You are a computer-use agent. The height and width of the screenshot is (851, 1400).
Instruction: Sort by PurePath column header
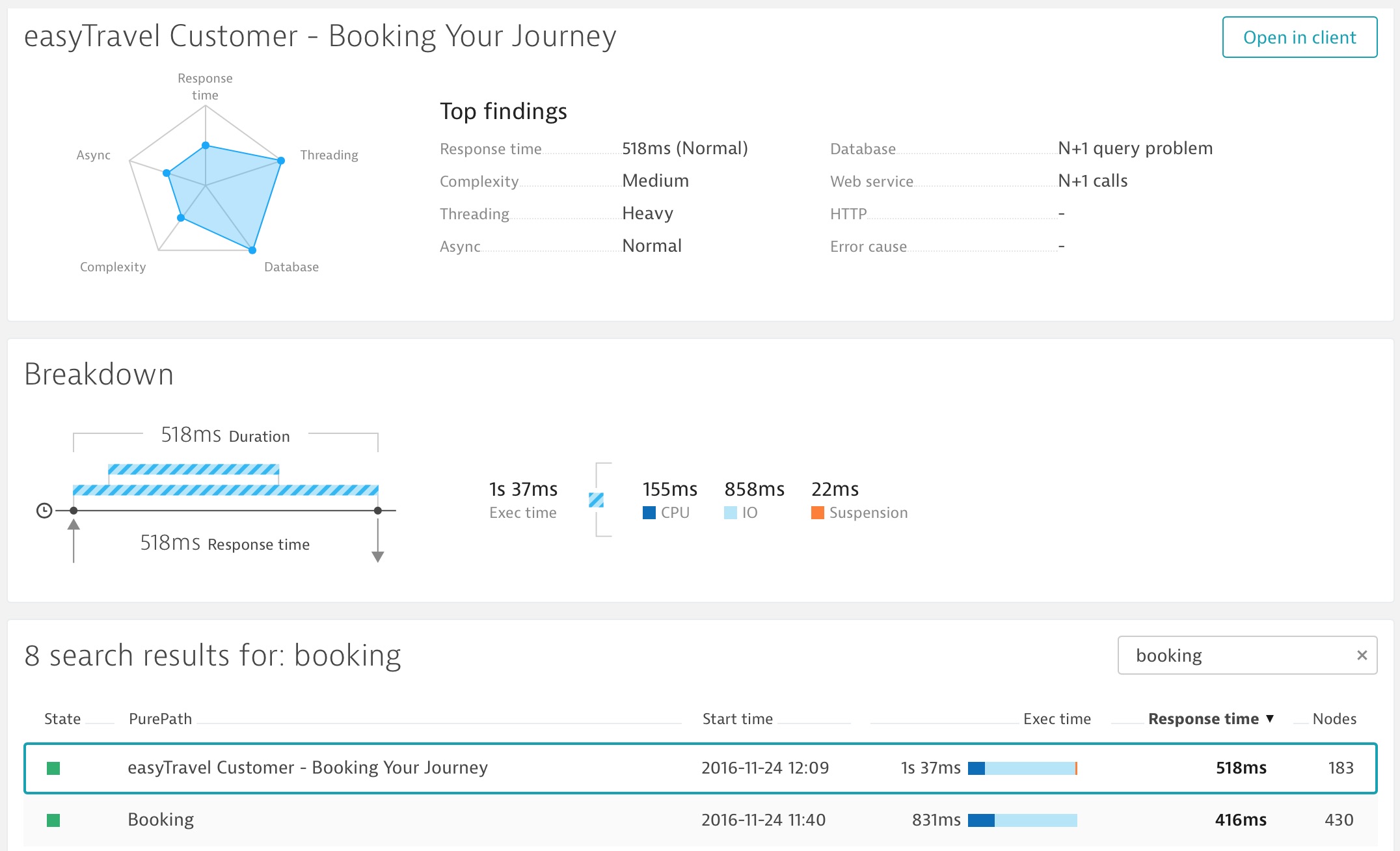pyautogui.click(x=160, y=719)
